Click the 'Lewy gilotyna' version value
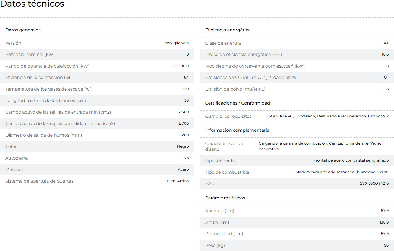The height and width of the screenshot is (251, 394). (x=176, y=43)
